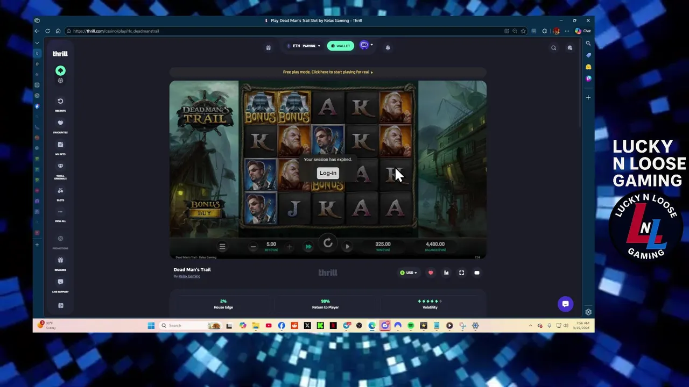This screenshot has width=689, height=387.
Task: Bookmark the page with the star icon
Action: 523,31
